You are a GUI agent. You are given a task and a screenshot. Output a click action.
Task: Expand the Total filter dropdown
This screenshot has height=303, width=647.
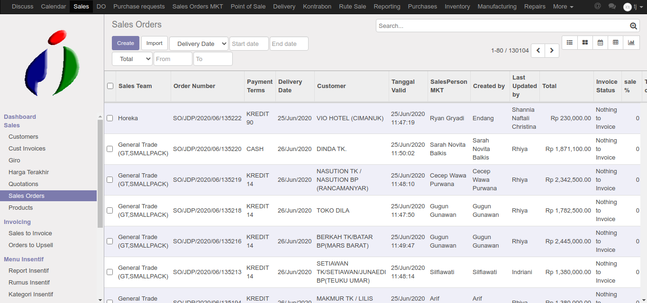tap(132, 59)
